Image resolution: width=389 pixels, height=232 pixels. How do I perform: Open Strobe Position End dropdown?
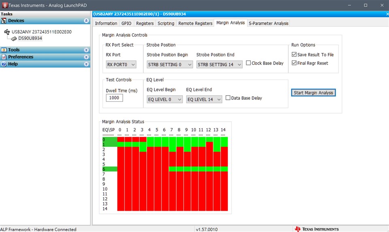[219, 64]
